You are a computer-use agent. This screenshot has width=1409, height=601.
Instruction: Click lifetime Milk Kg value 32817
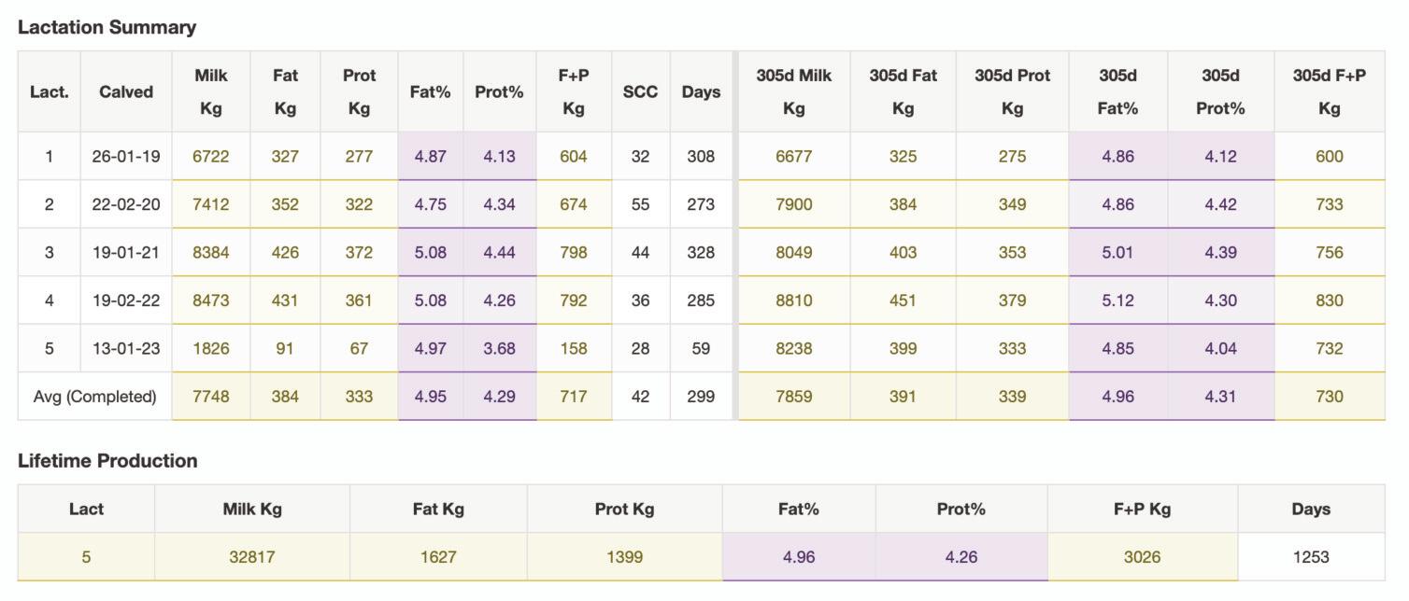252,557
